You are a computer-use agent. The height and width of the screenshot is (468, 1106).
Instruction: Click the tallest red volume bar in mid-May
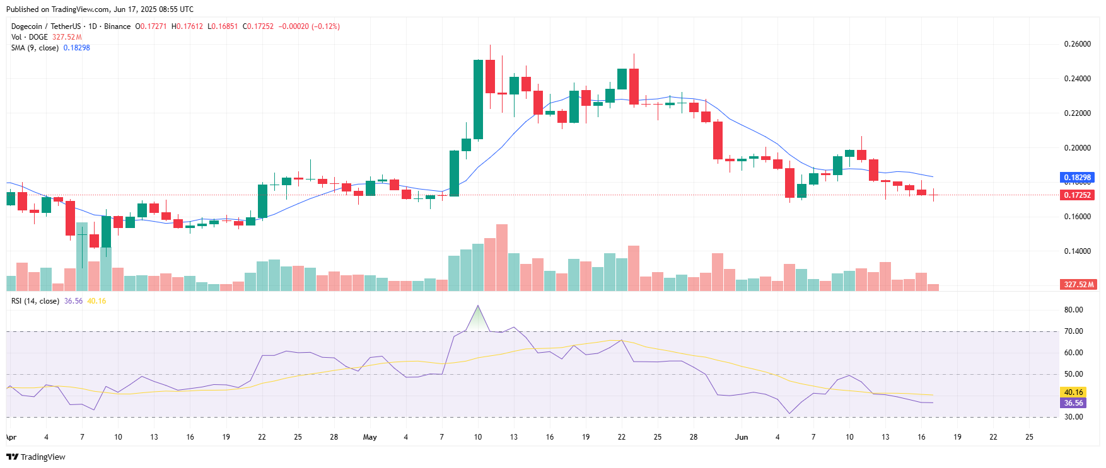pyautogui.click(x=502, y=257)
